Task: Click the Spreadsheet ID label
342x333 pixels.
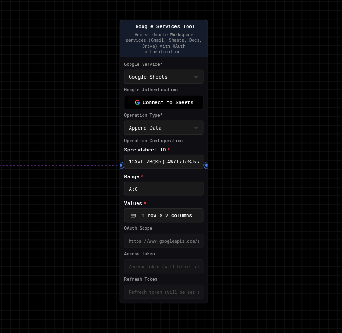Action: click(x=145, y=150)
